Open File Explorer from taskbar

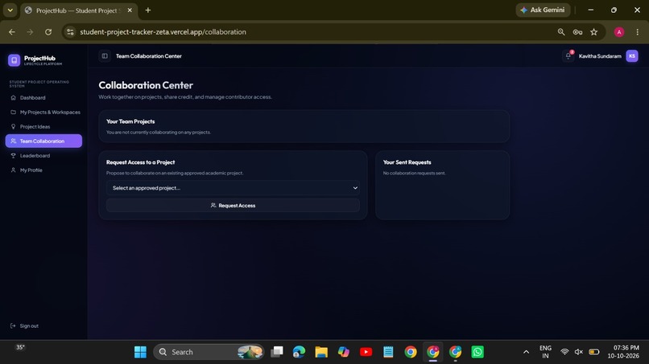[321, 352]
